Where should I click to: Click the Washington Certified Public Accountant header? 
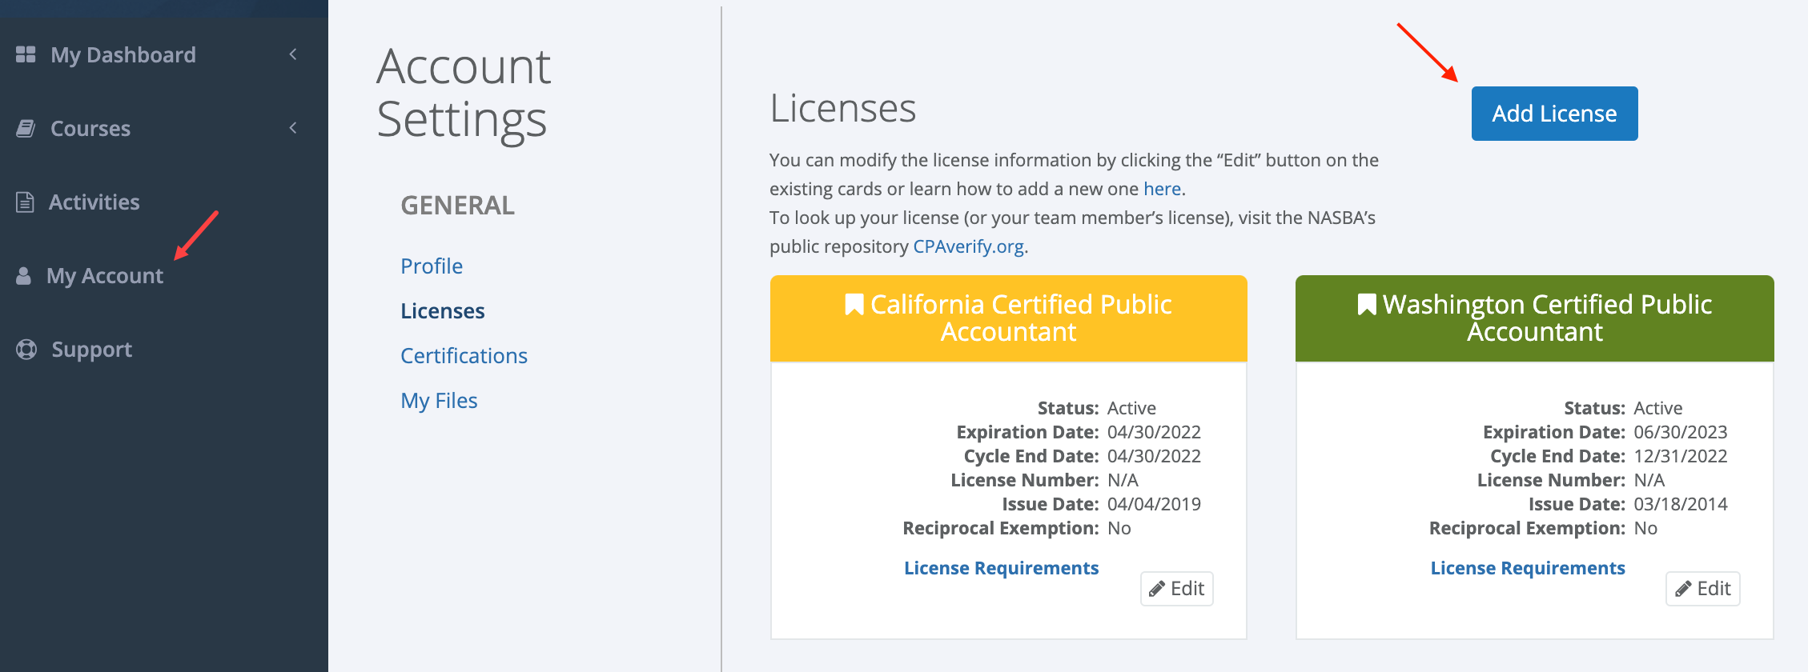pyautogui.click(x=1535, y=318)
